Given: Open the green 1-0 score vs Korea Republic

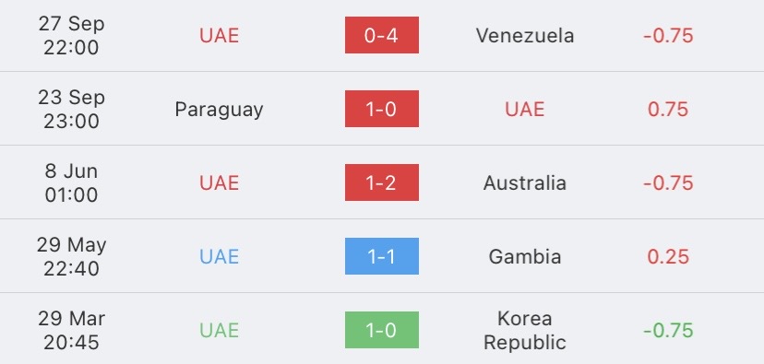Looking at the screenshot, I should point(381,330).
